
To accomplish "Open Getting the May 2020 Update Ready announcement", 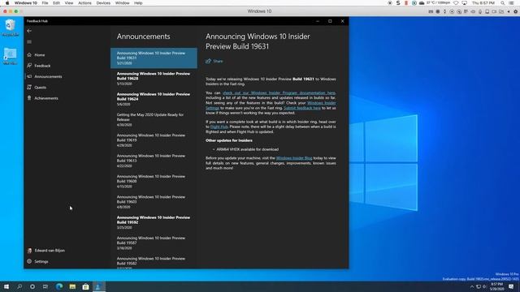I will click(154, 120).
